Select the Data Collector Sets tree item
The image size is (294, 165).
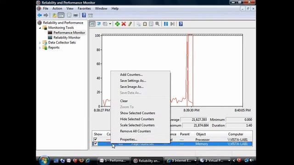(62, 43)
